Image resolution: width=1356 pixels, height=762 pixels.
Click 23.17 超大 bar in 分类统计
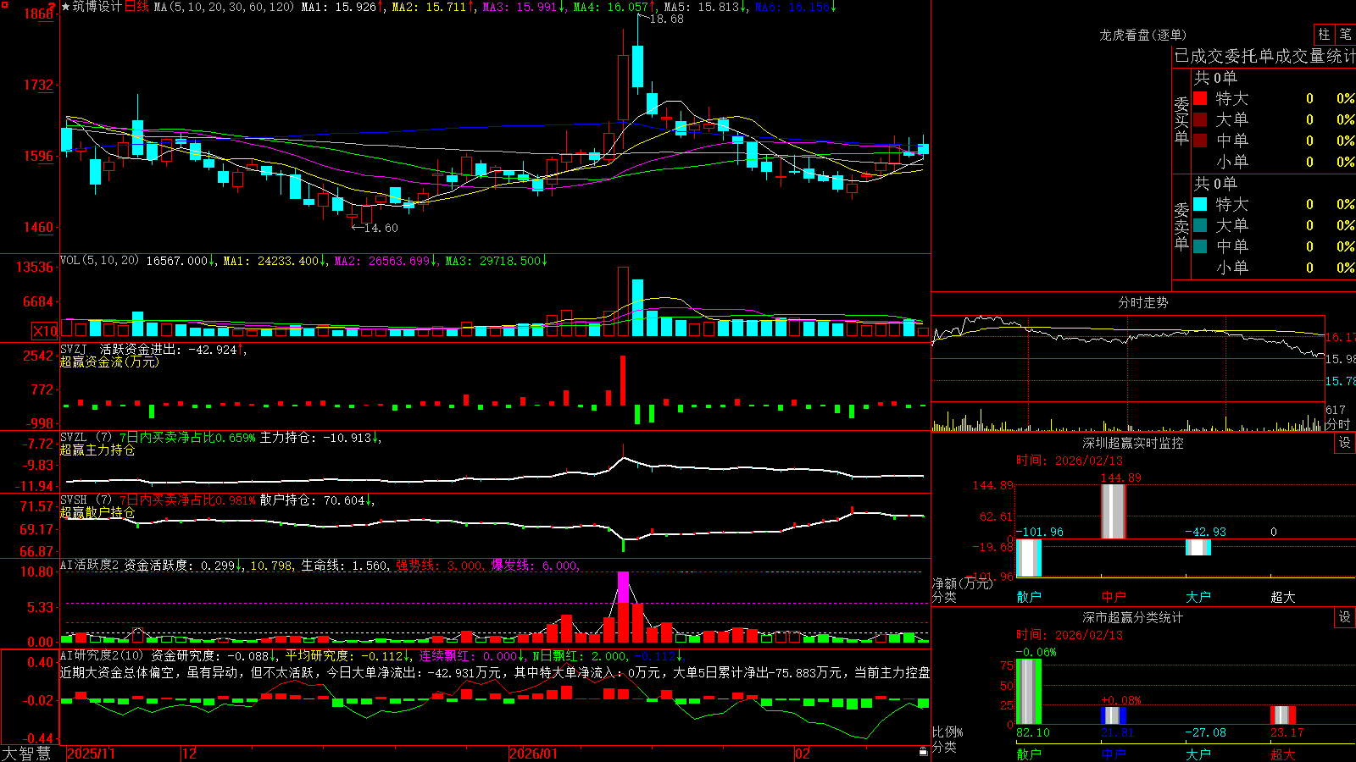pos(1283,715)
